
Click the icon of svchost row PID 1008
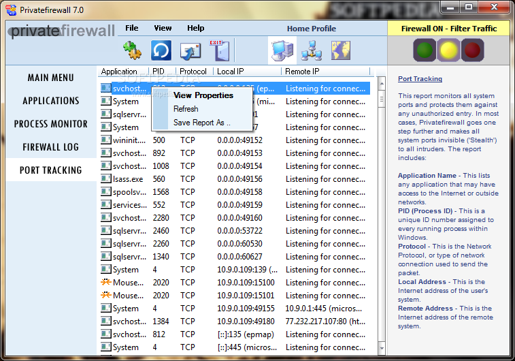click(105, 166)
